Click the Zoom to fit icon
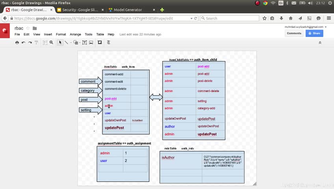The width and height of the screenshot is (334, 189). coord(45,43)
